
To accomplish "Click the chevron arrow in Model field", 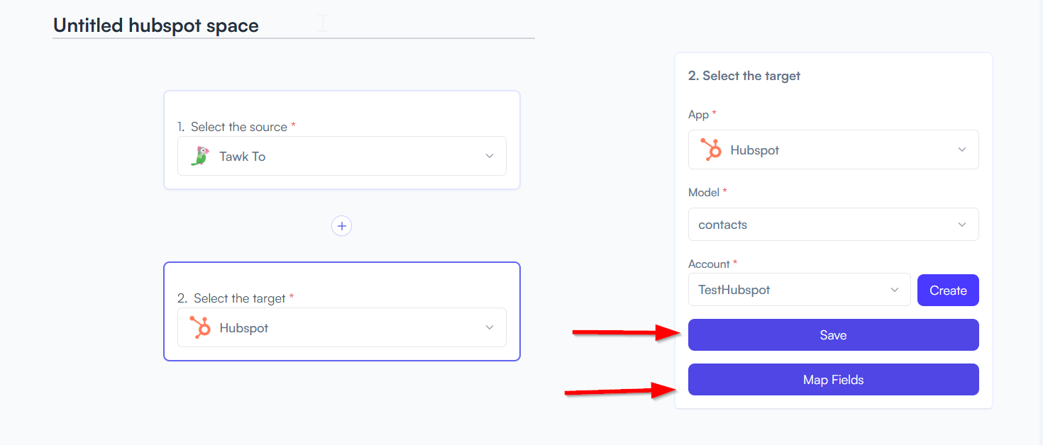I will (962, 225).
